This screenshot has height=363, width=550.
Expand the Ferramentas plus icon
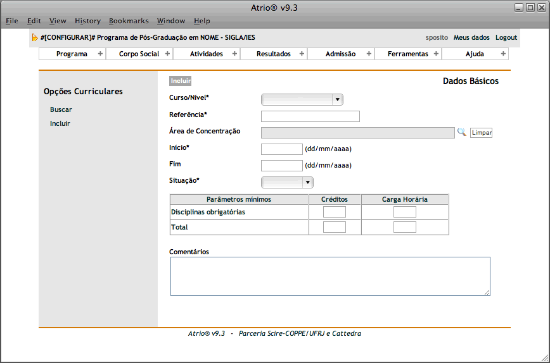[x=436, y=54]
